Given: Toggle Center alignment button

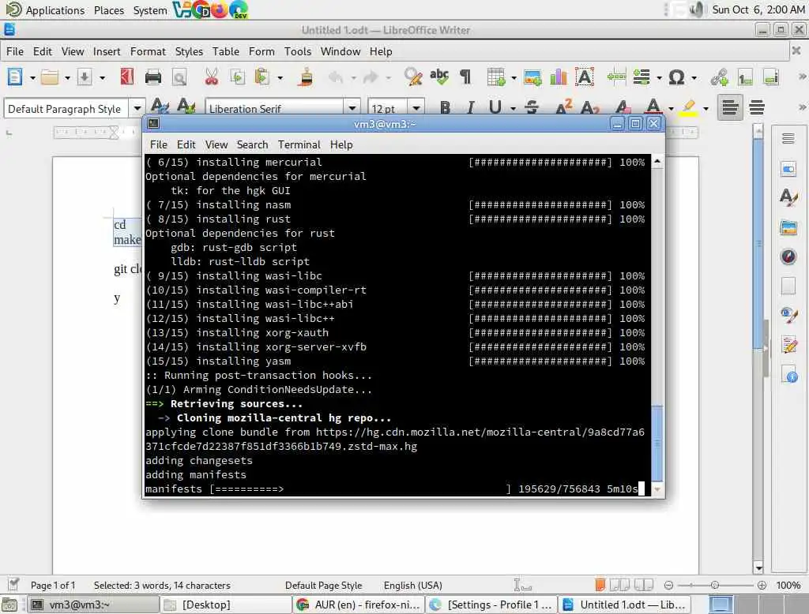Looking at the screenshot, I should click(x=757, y=108).
